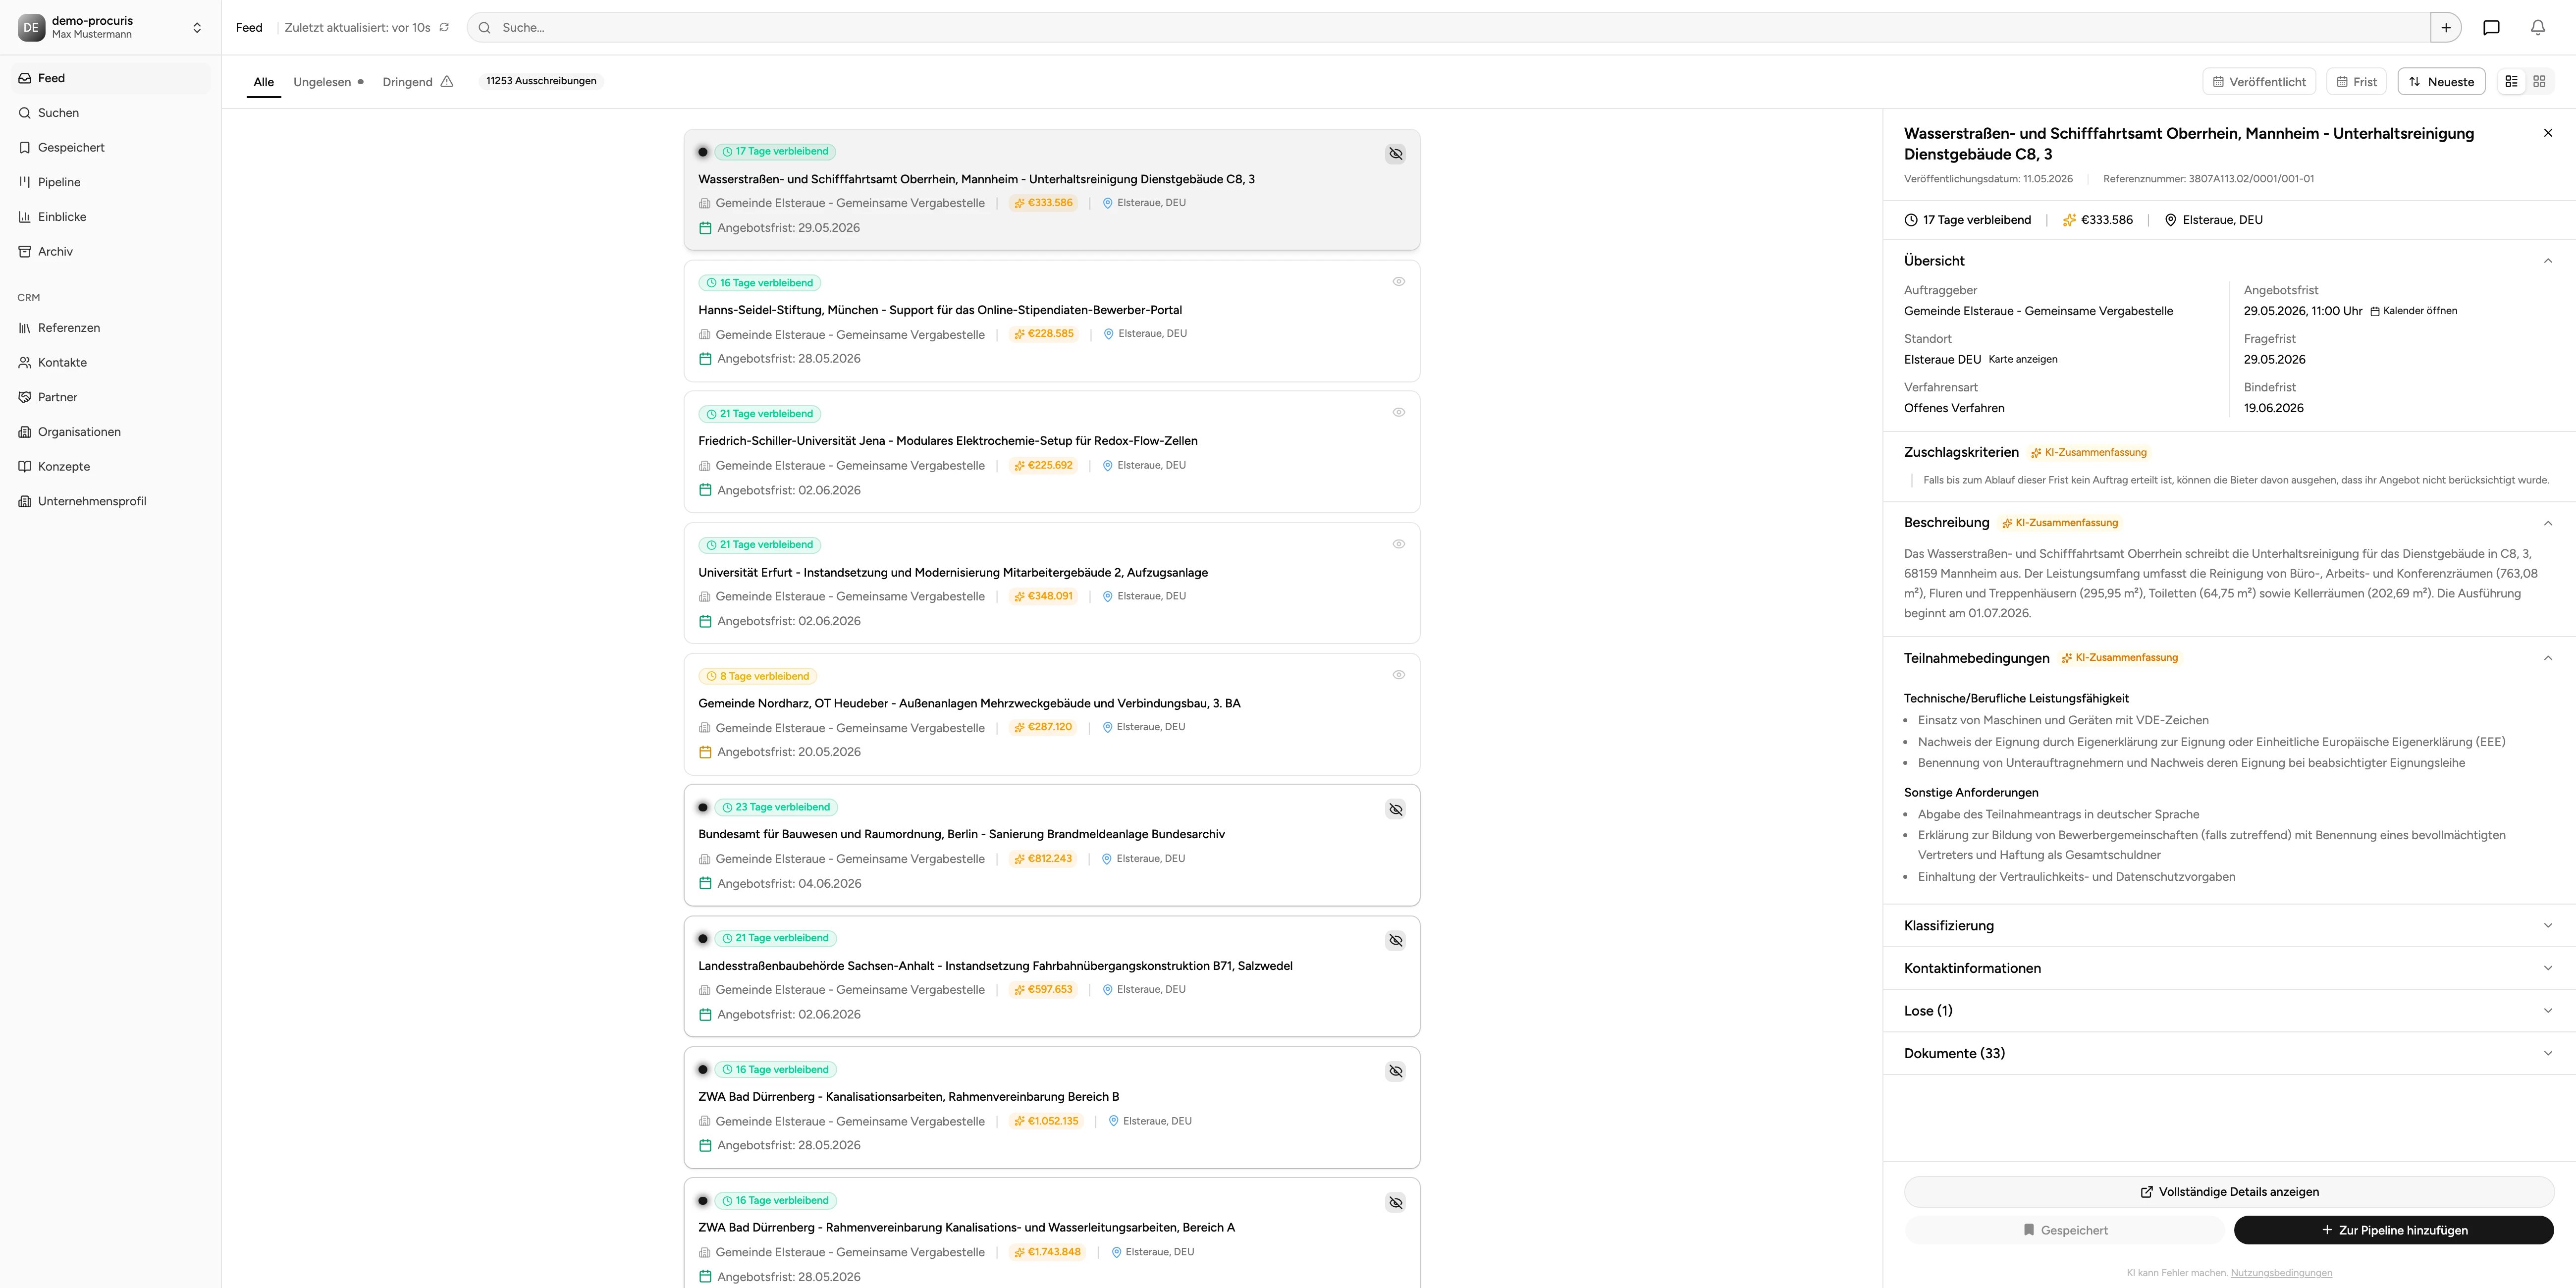This screenshot has width=2576, height=1288.
Task: Filter by Frist date
Action: tap(2356, 82)
